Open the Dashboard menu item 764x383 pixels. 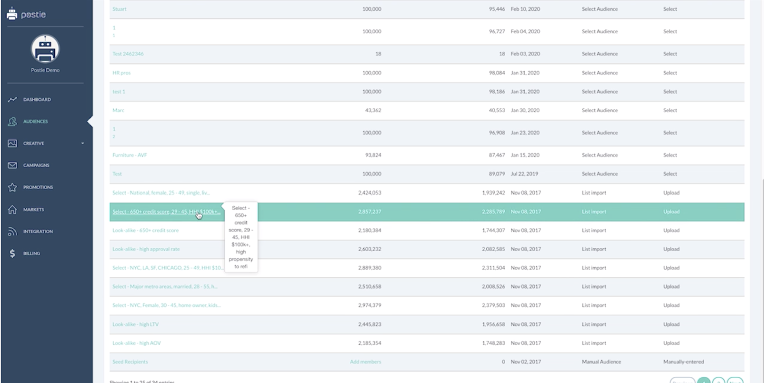37,99
